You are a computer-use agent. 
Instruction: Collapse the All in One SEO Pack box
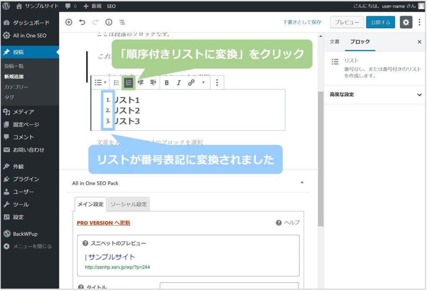(302, 182)
